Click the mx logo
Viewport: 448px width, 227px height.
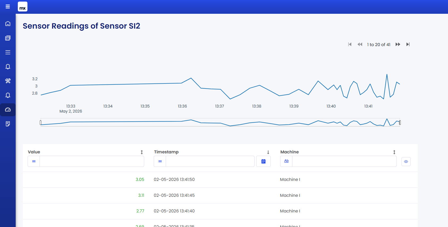pos(23,7)
